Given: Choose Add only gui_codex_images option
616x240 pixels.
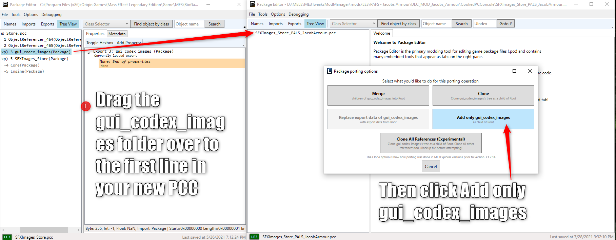Looking at the screenshot, I should (483, 119).
